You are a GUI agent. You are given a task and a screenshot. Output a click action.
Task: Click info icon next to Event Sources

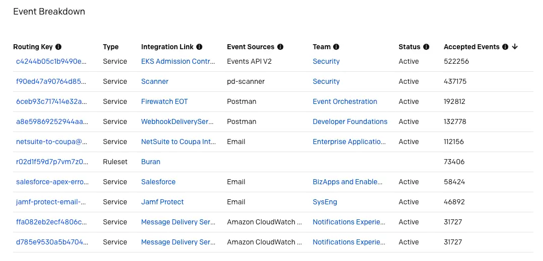click(280, 47)
